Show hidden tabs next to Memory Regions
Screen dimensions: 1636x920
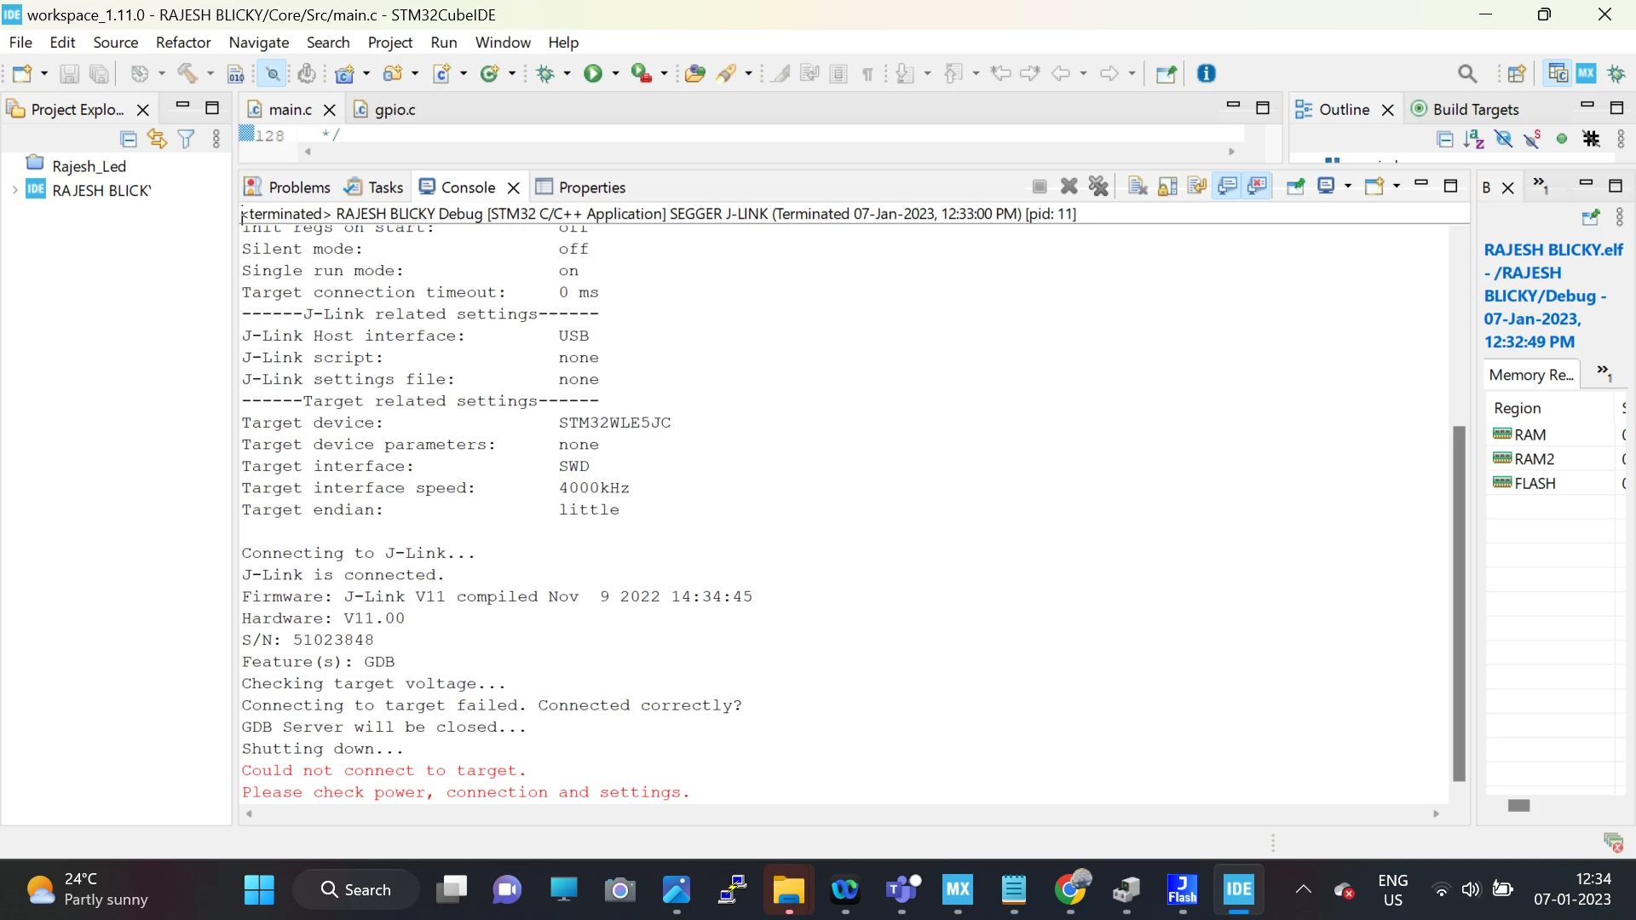coord(1604,373)
